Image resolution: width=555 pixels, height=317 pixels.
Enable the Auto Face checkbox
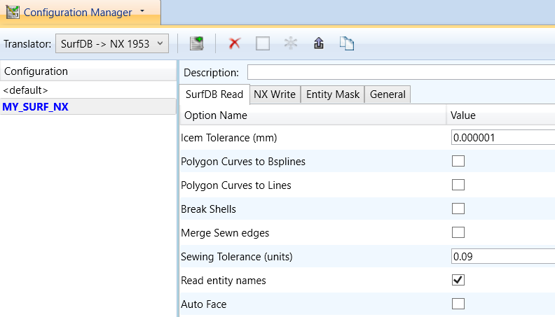pyautogui.click(x=458, y=304)
